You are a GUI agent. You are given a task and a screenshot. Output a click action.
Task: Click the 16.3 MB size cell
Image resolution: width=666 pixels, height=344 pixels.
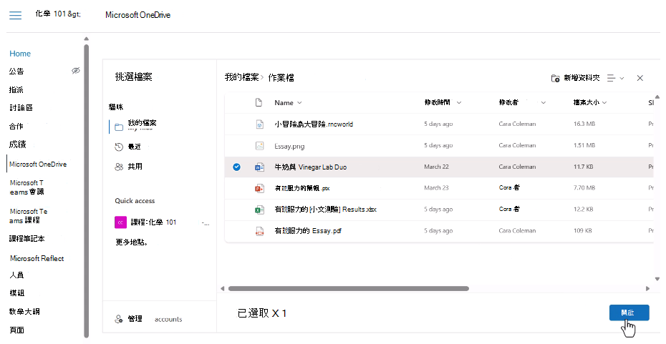(584, 124)
